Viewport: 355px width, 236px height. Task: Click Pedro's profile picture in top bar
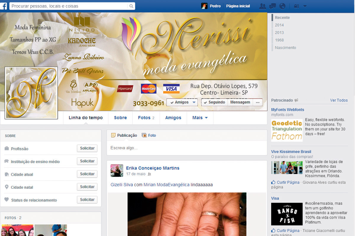tap(204, 6)
